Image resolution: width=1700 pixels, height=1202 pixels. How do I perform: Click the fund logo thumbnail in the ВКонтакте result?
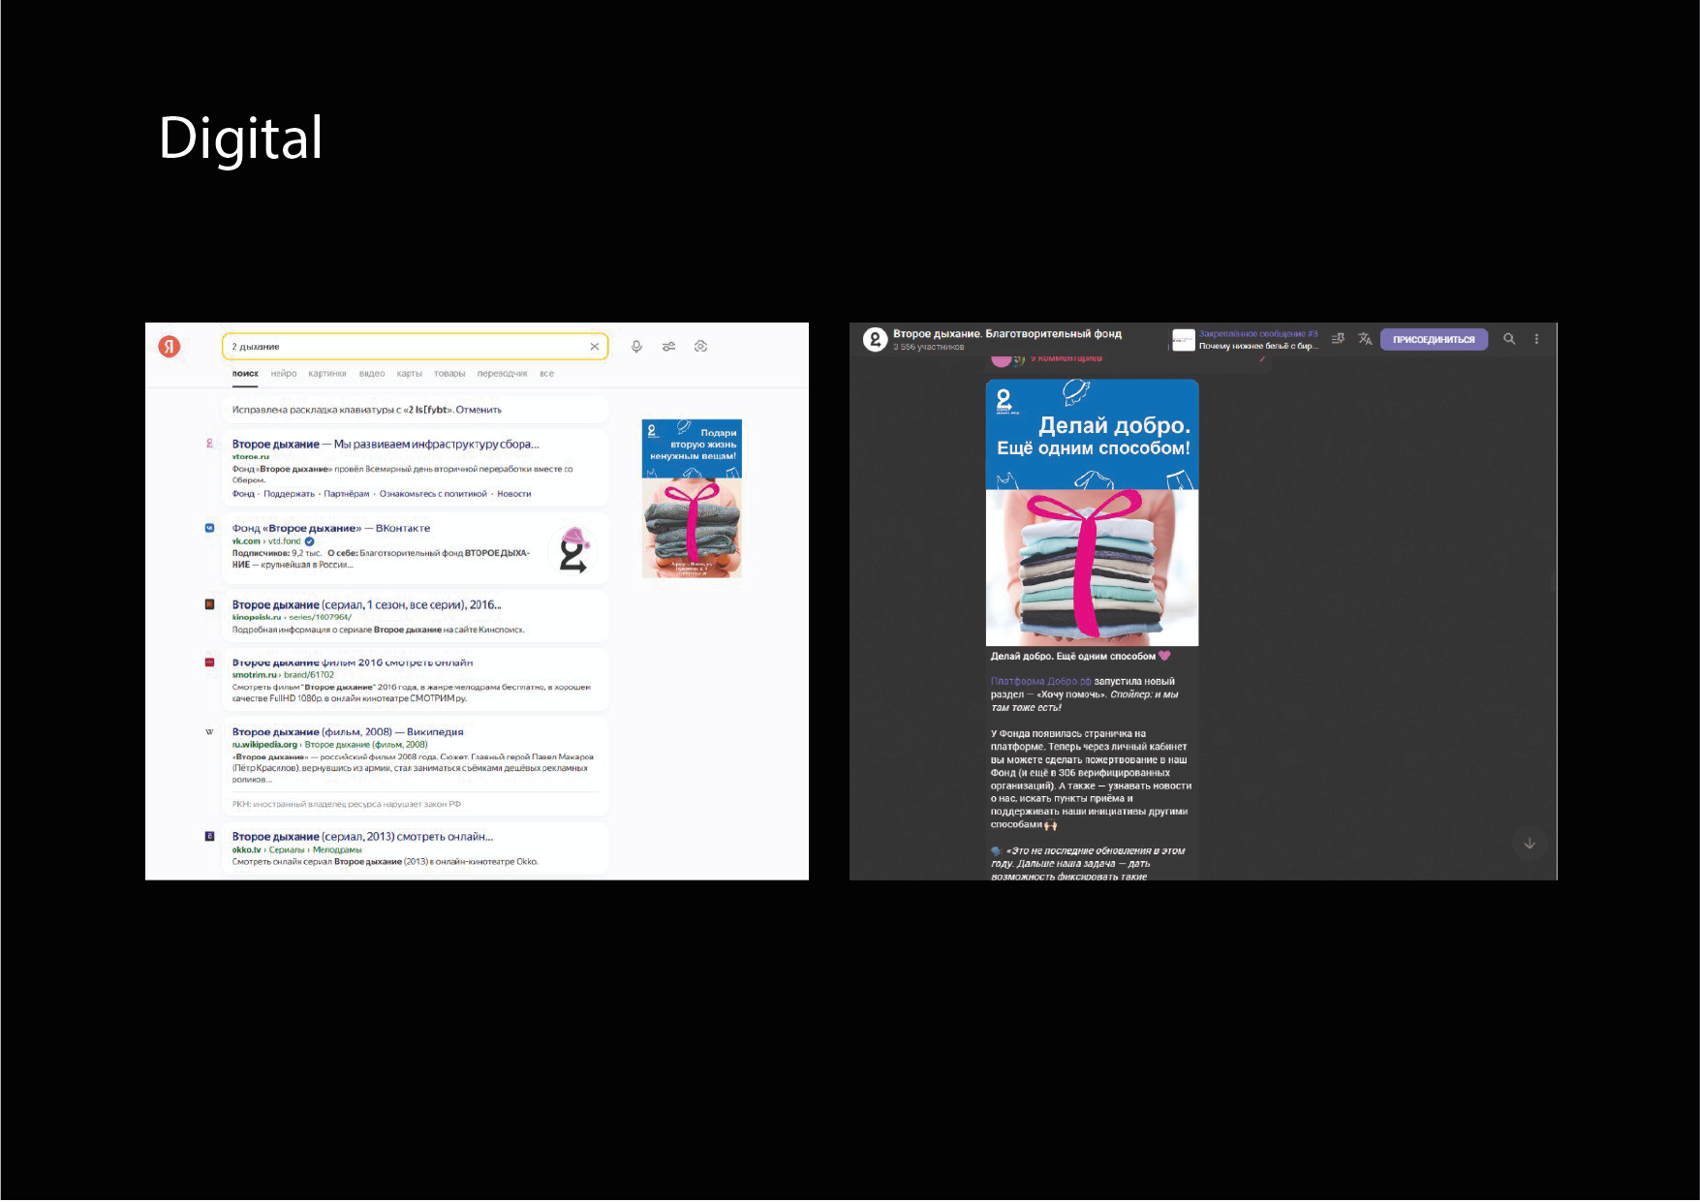point(572,551)
